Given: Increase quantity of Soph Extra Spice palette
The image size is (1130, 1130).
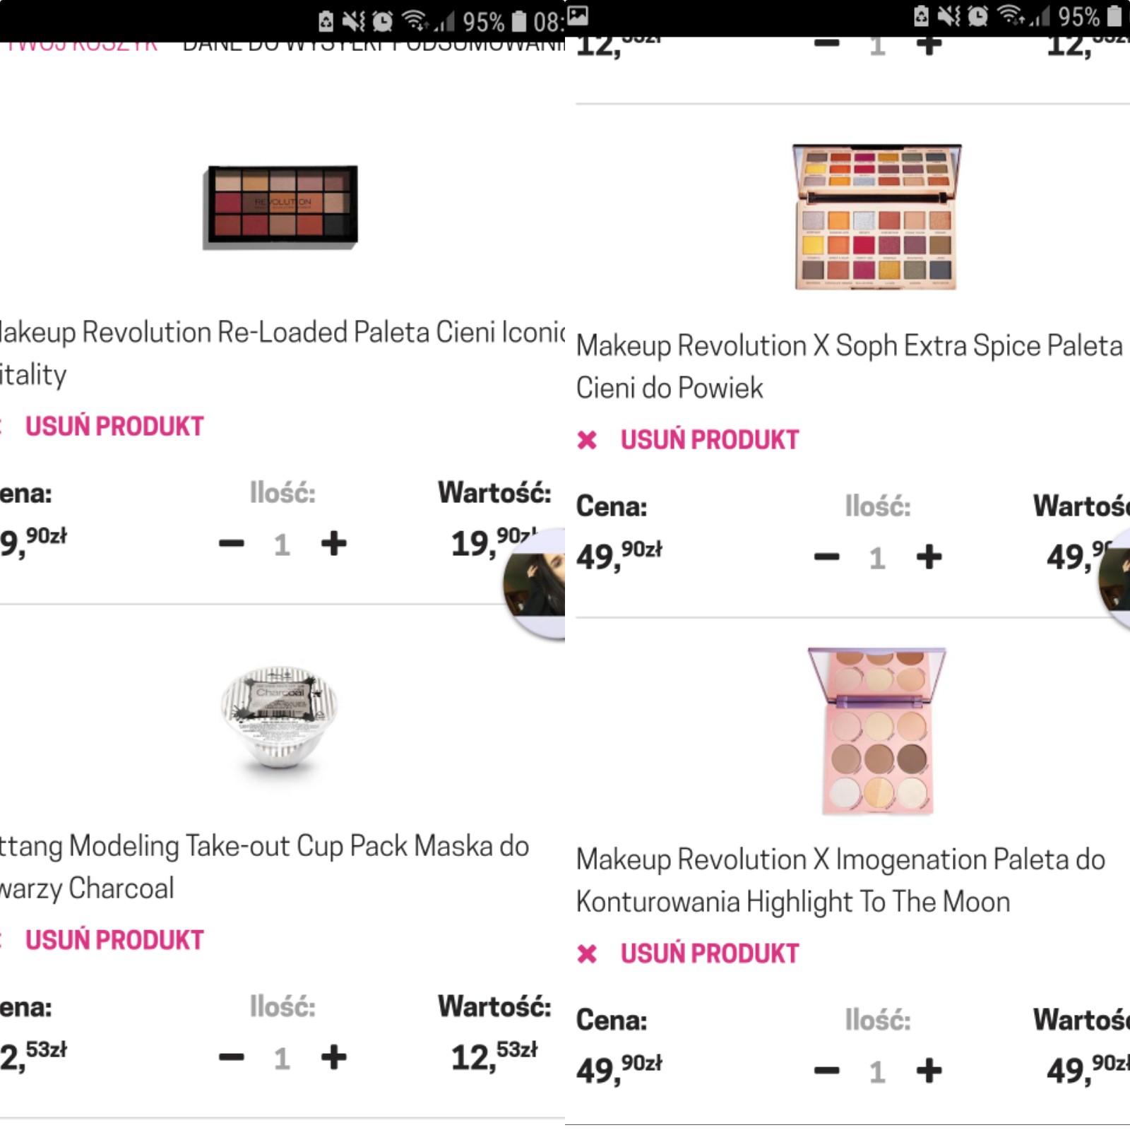Looking at the screenshot, I should pos(929,557).
